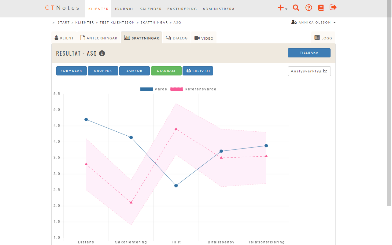The image size is (392, 245).
Task: Click SKATTNINGAR in the breadcrumb
Action: (x=154, y=23)
